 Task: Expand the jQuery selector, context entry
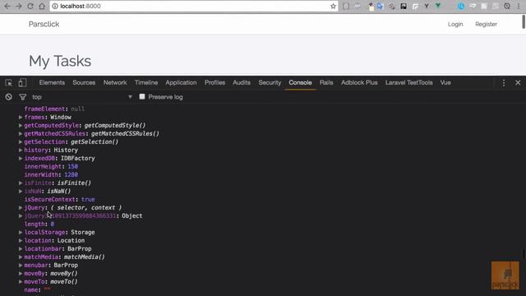(x=21, y=207)
